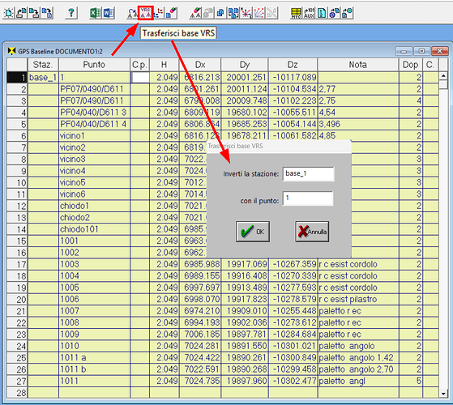Click the scroll down arrow of table

[x=443, y=394]
